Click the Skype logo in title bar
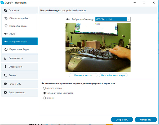The height and width of the screenshot is (125, 159). click(2, 2)
